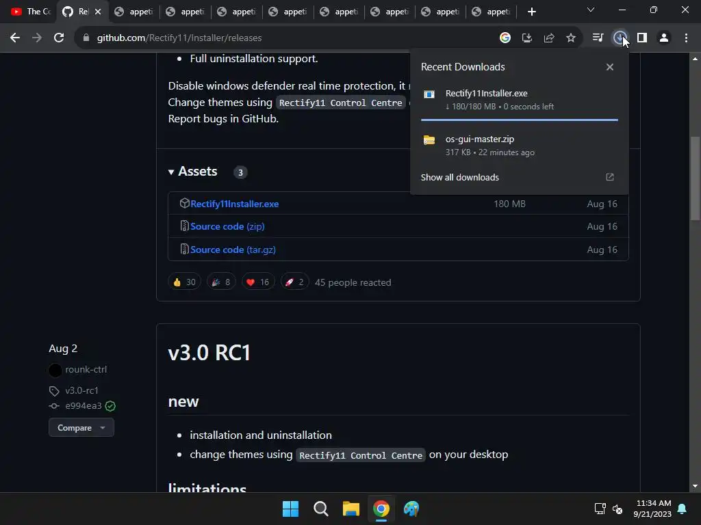Open Rectify11Installer.exe in Recent Downloads
This screenshot has height=525, width=701.
coord(519,100)
